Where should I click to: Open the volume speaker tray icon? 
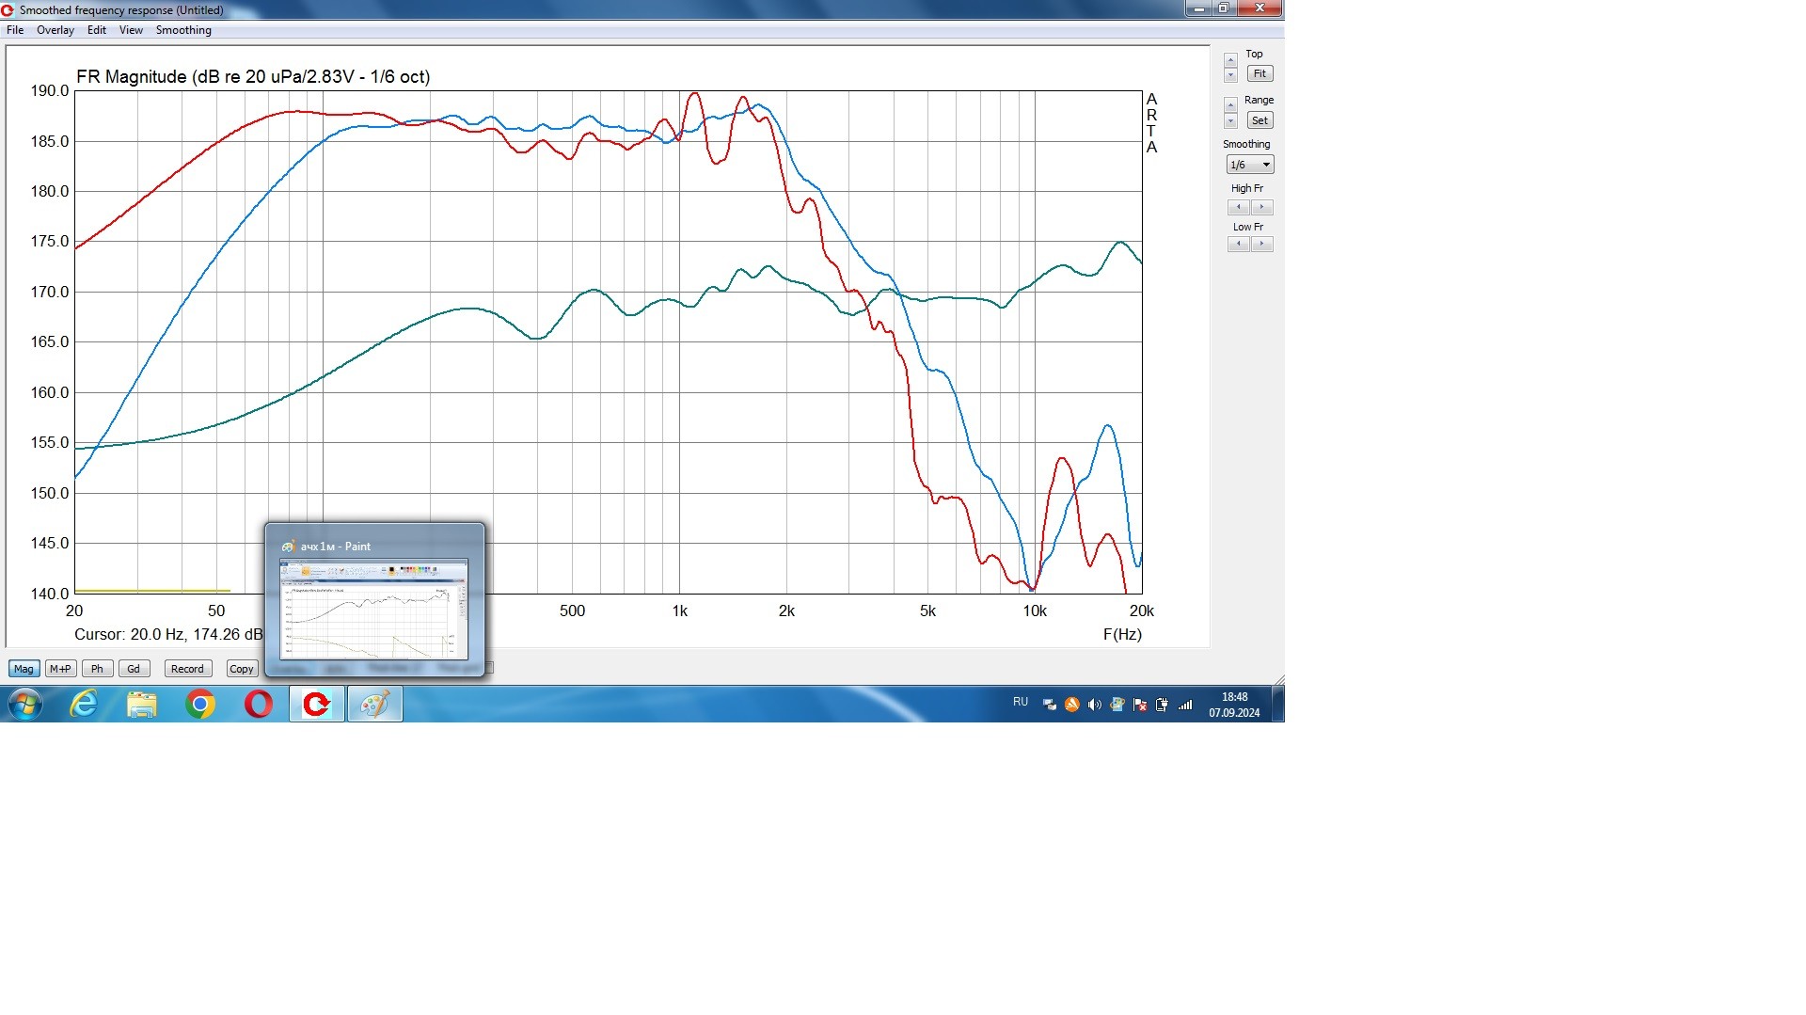click(1094, 705)
